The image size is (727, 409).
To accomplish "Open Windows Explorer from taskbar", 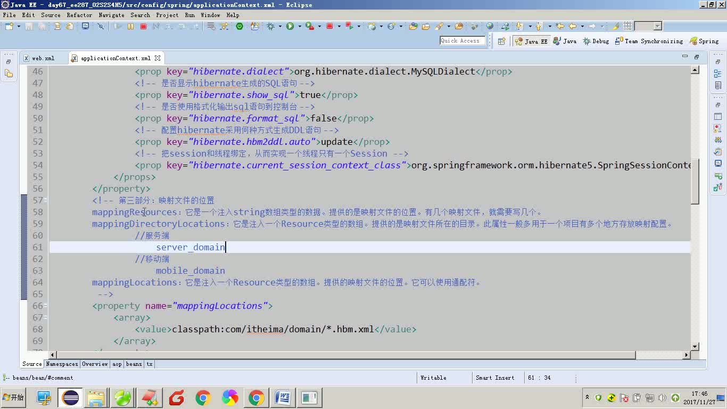I will tap(96, 398).
